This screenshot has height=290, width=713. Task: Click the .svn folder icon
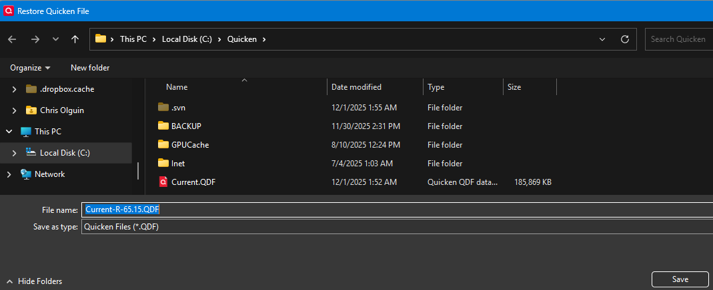pos(163,107)
